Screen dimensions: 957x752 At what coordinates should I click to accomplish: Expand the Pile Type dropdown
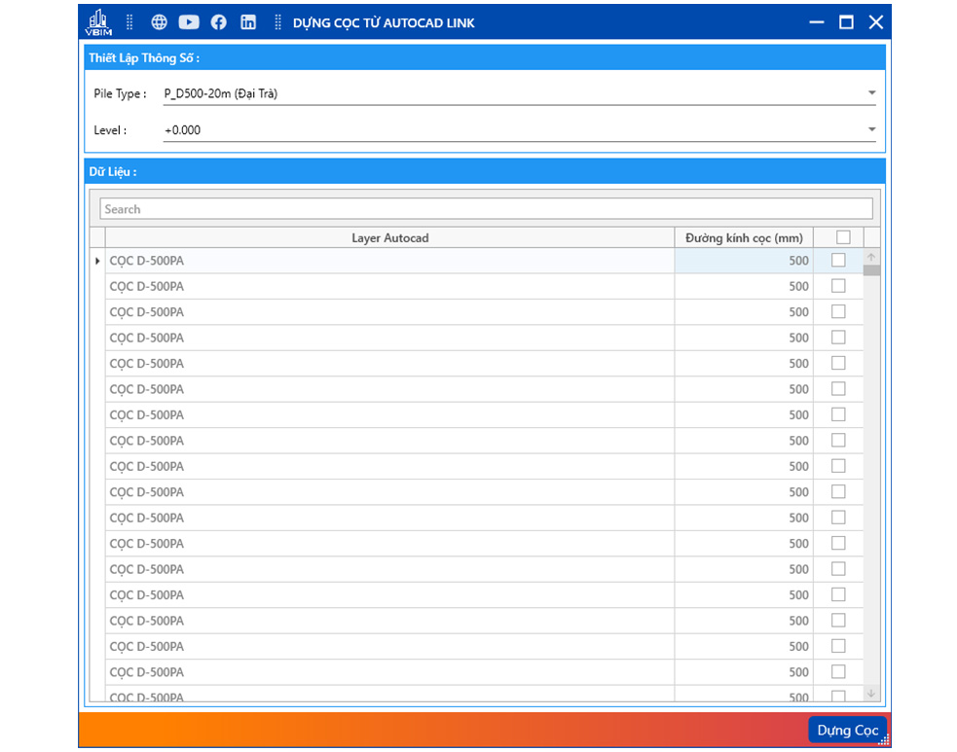[871, 94]
